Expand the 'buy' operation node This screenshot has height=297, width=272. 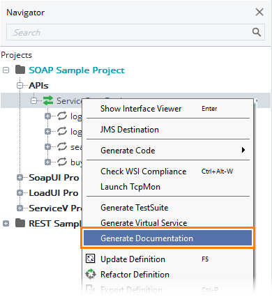click(47, 162)
